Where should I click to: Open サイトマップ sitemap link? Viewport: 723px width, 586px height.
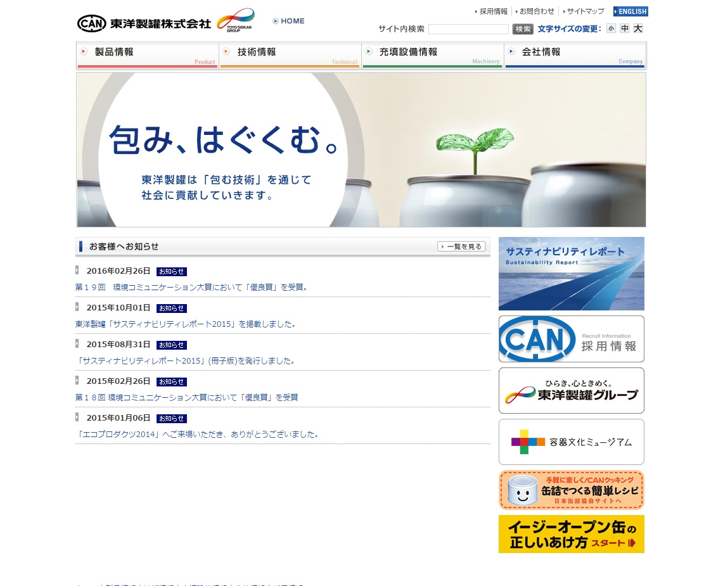(584, 11)
